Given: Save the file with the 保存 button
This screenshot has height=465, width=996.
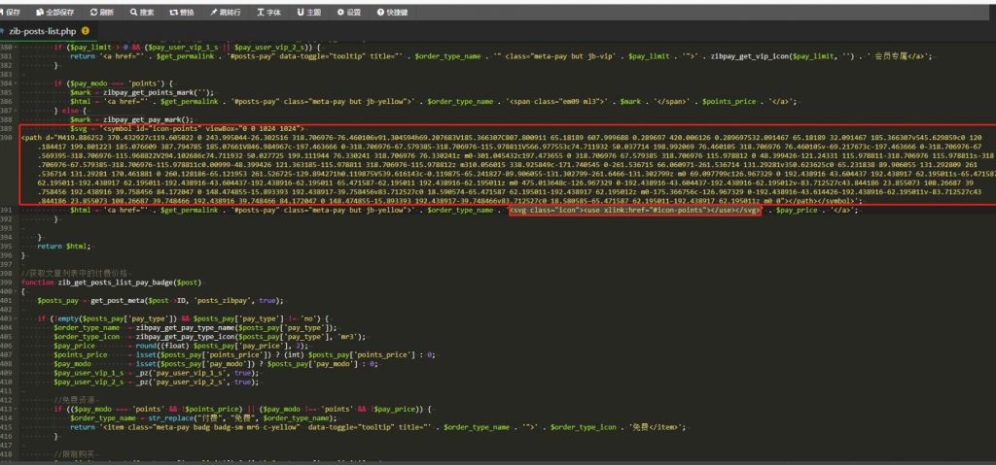Looking at the screenshot, I should [11, 12].
